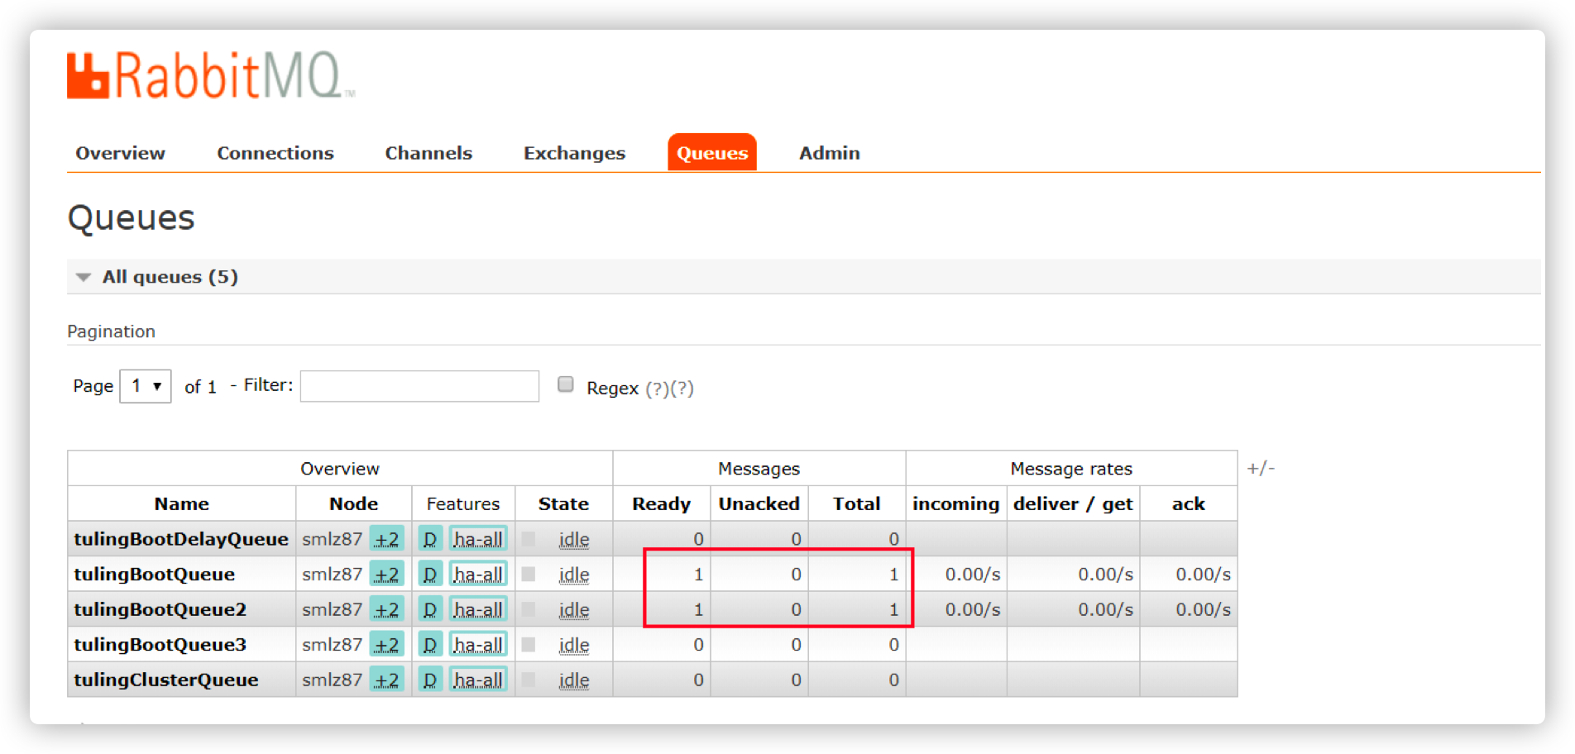The height and width of the screenshot is (754, 1575).
Task: Open the second Regex (?) help link
Action: [x=682, y=389]
